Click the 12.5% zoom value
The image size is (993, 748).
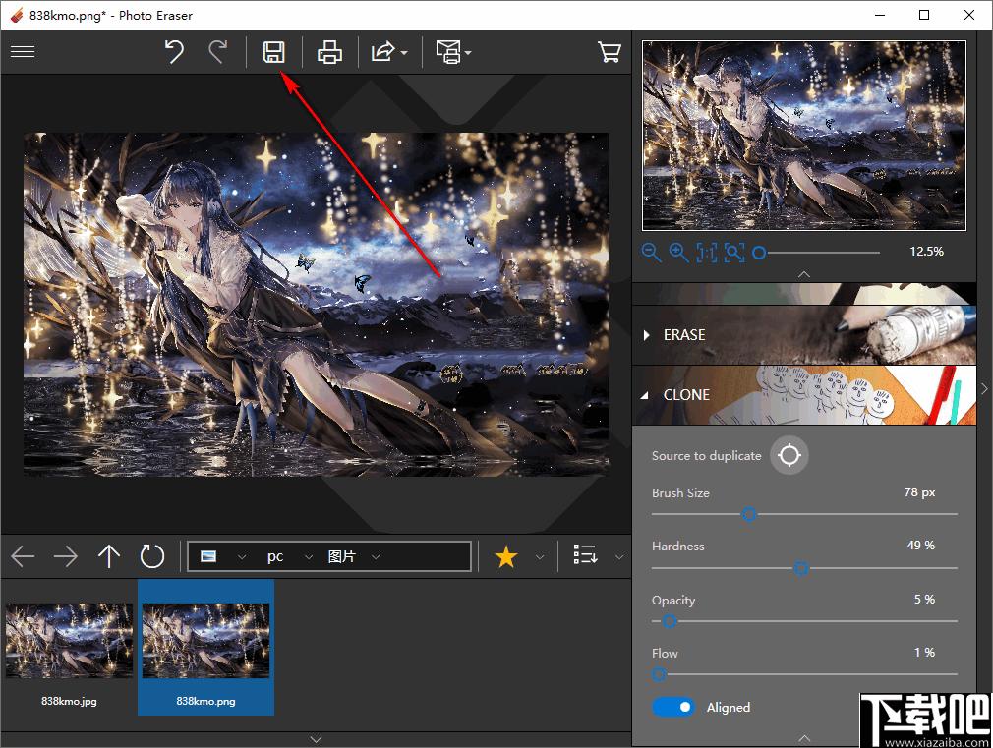[x=926, y=252]
